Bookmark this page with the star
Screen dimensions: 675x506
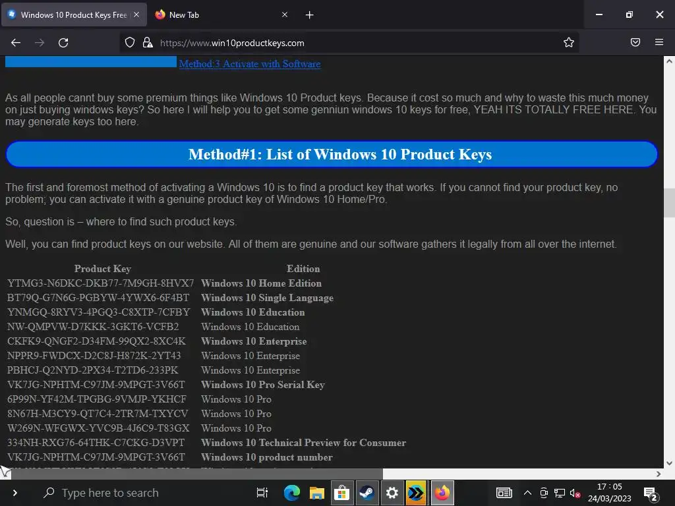tap(569, 42)
